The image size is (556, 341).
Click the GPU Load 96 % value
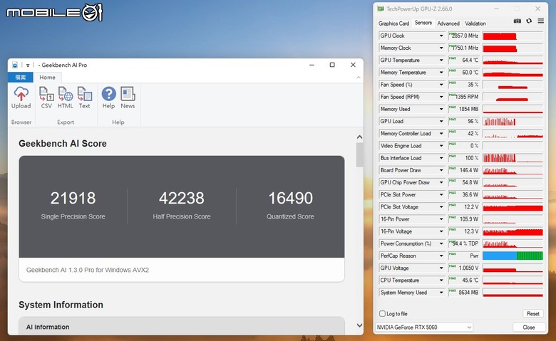[464, 121]
